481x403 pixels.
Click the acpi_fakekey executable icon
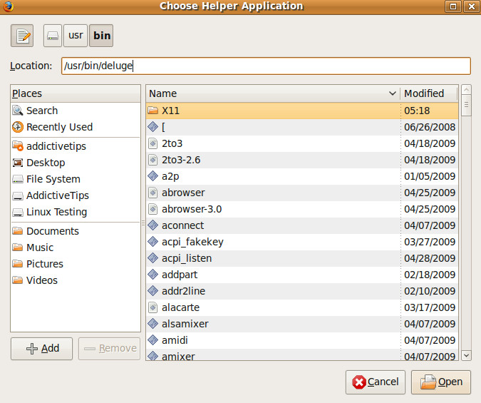click(x=152, y=242)
